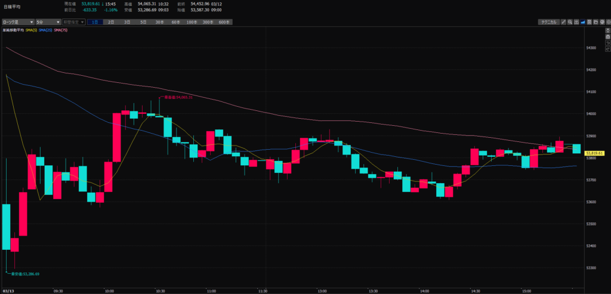Select the 1日 period tab
This screenshot has width=611, height=294.
click(95, 22)
